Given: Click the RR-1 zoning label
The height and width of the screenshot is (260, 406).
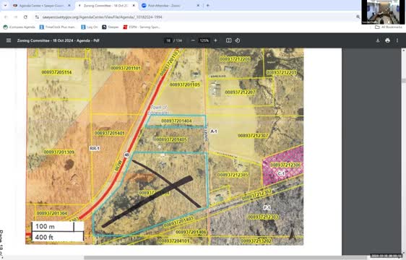Looking at the screenshot, I should click(x=95, y=148).
